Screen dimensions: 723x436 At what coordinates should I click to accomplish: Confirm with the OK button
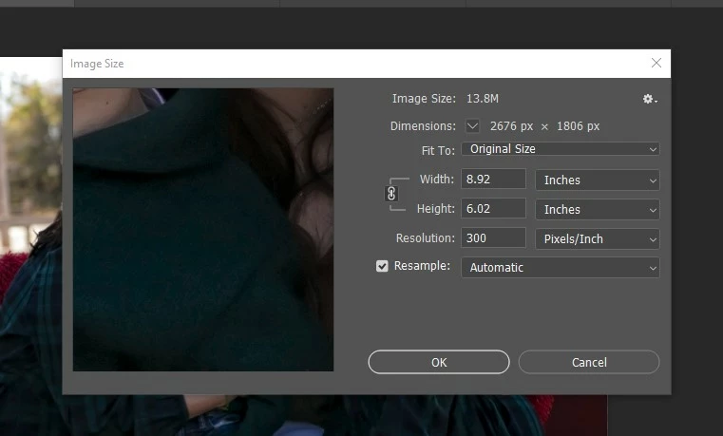[439, 362]
